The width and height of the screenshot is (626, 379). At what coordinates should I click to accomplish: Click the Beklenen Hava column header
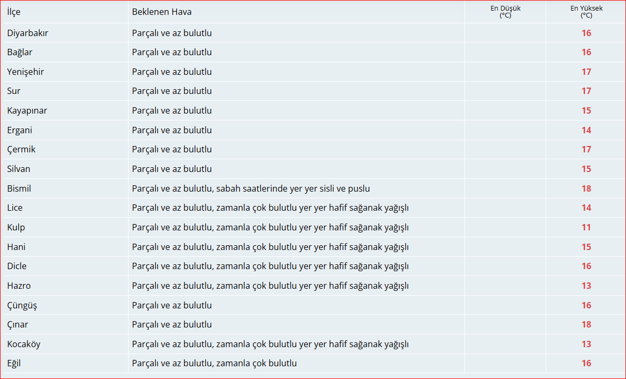tap(162, 12)
